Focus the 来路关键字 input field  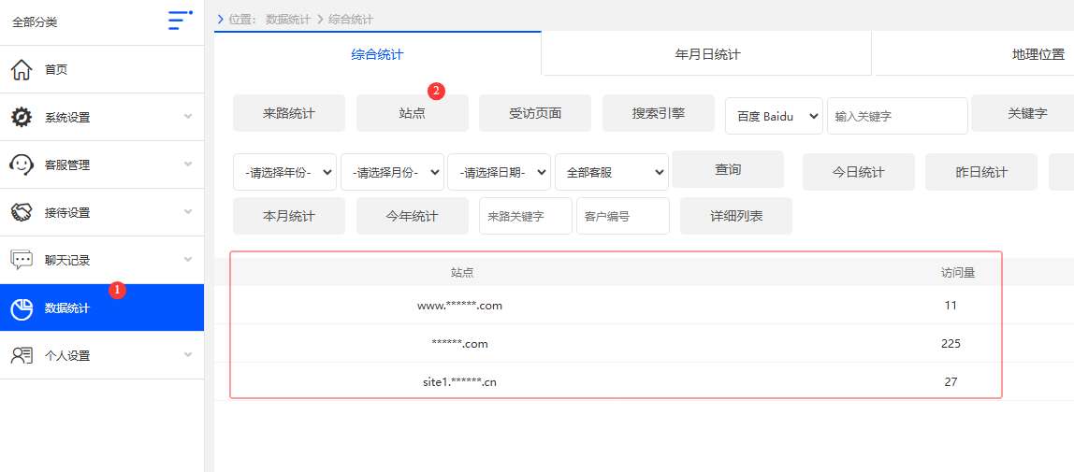click(526, 216)
